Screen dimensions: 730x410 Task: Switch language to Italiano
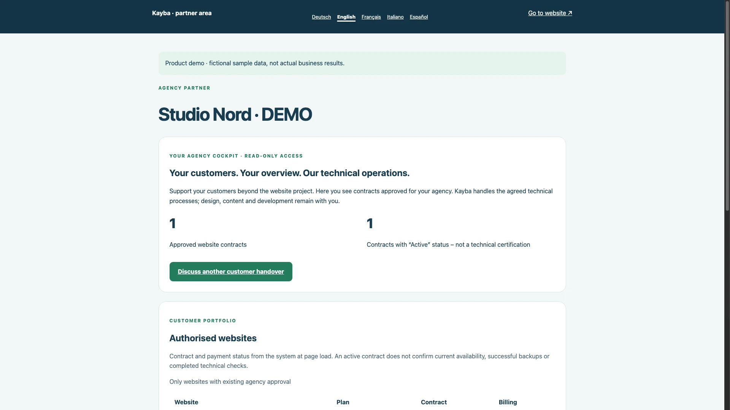click(395, 17)
